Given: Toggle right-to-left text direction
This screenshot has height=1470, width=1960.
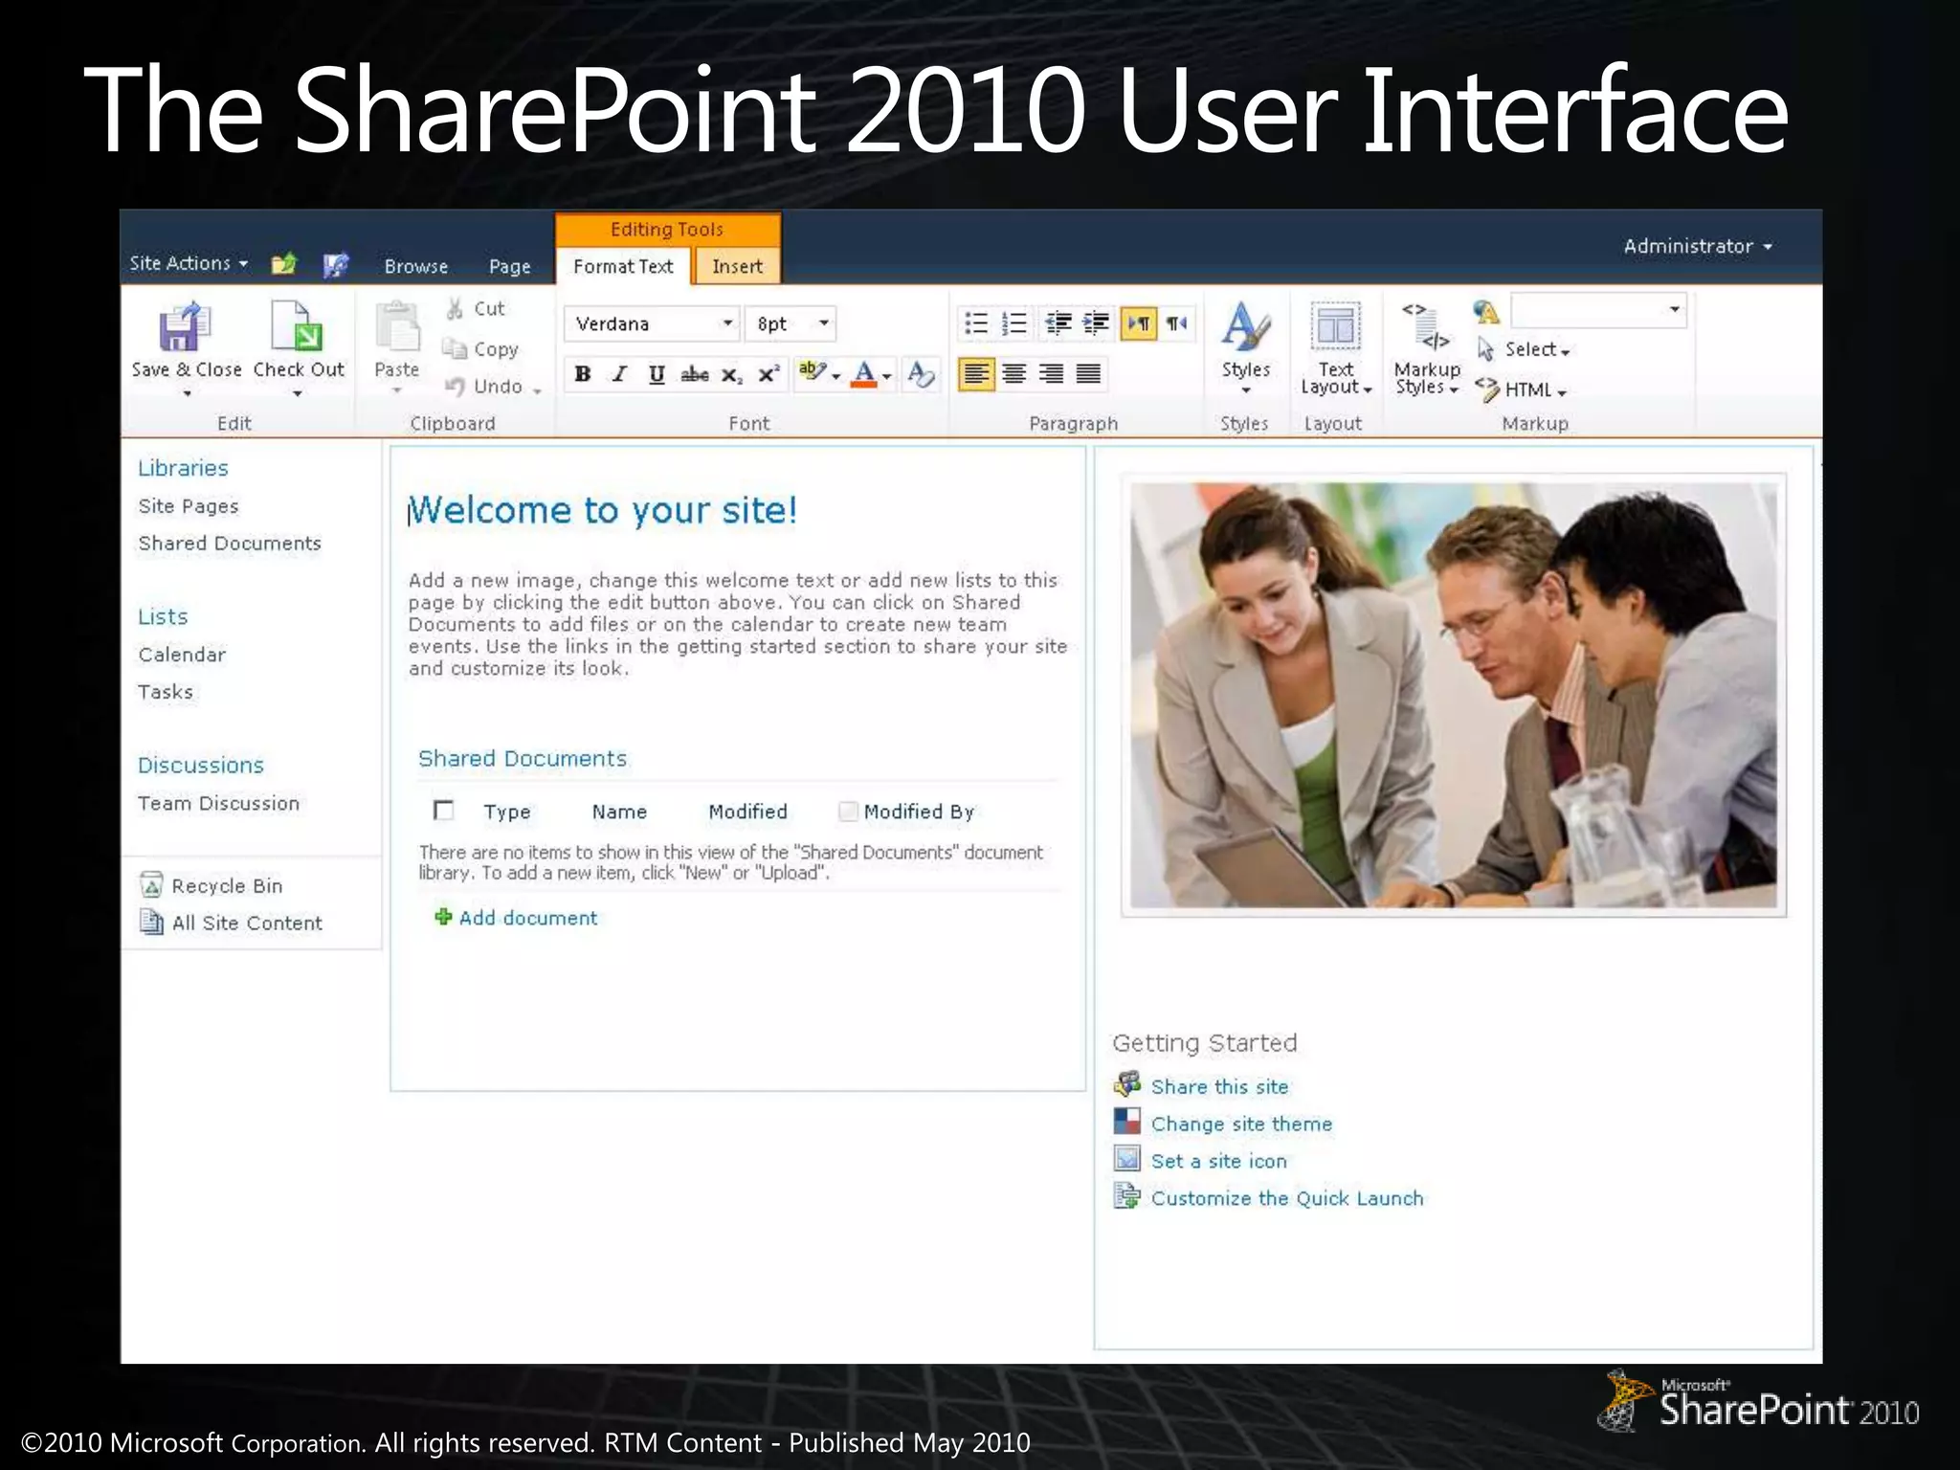Looking at the screenshot, I should tap(1177, 323).
